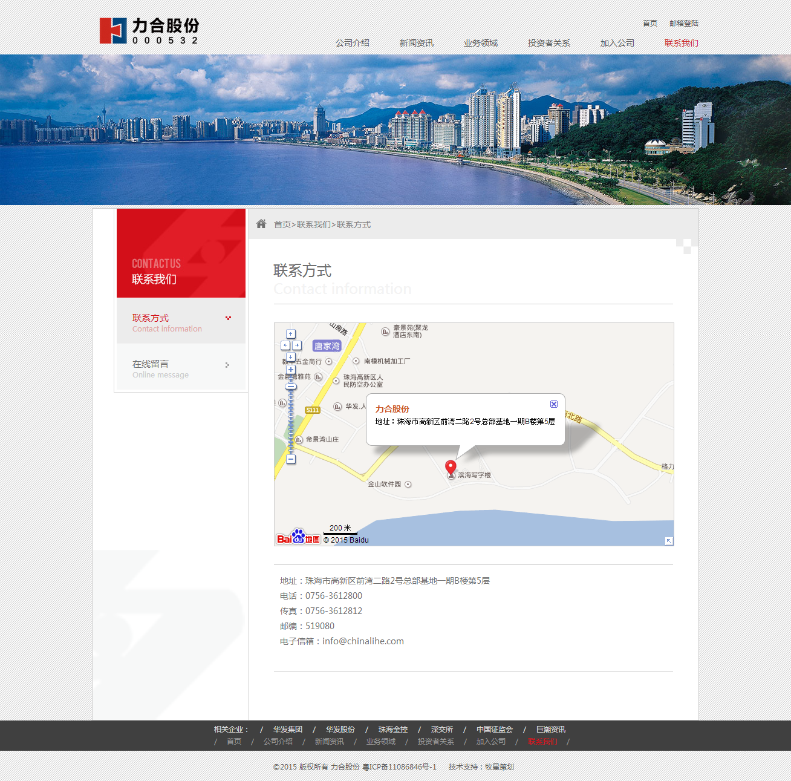Image resolution: width=791 pixels, height=781 pixels.
Task: Click the red location marker pin
Action: pos(451,467)
